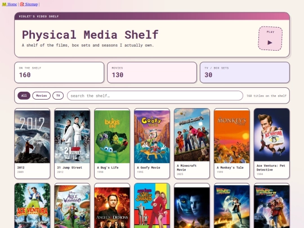Open the Angels & Demons poster
The image size is (304, 228).
[x=112, y=208]
